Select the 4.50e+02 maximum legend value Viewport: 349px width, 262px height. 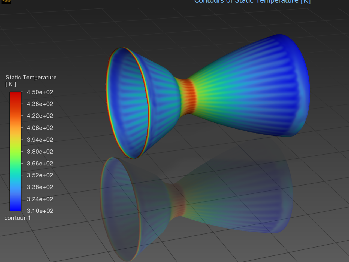40,92
